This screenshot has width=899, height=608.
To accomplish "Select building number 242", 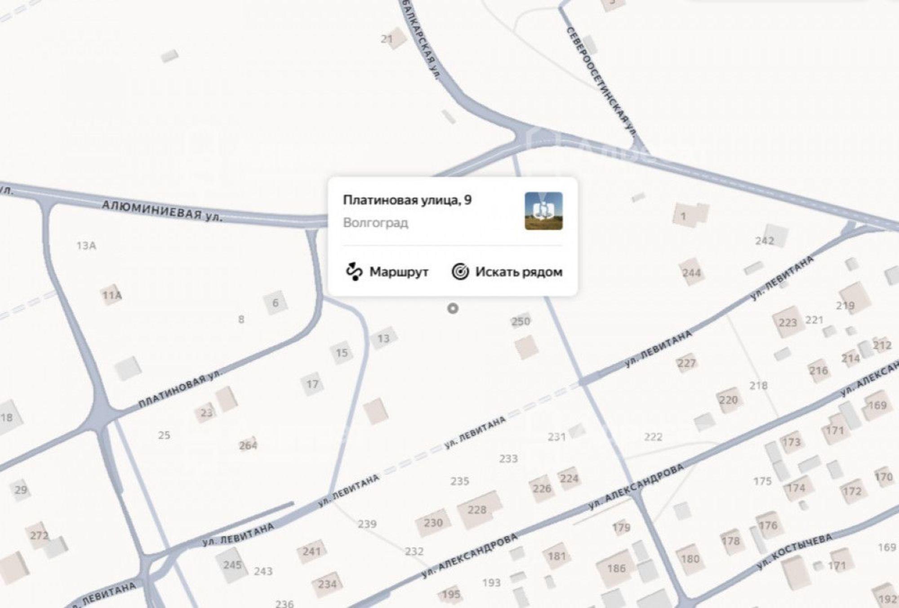I will 765,241.
